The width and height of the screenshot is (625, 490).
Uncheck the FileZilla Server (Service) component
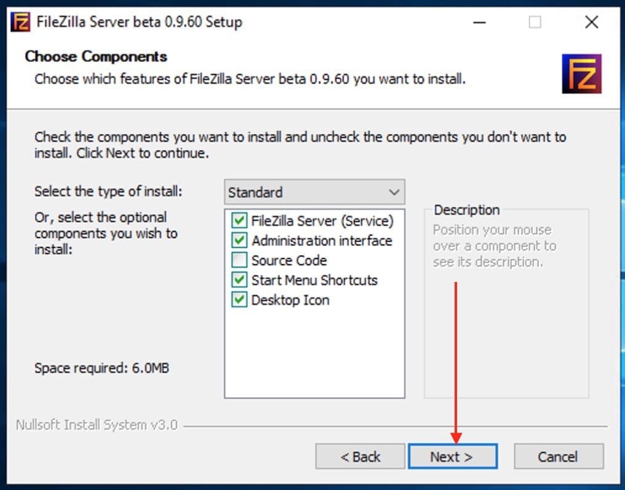point(238,221)
